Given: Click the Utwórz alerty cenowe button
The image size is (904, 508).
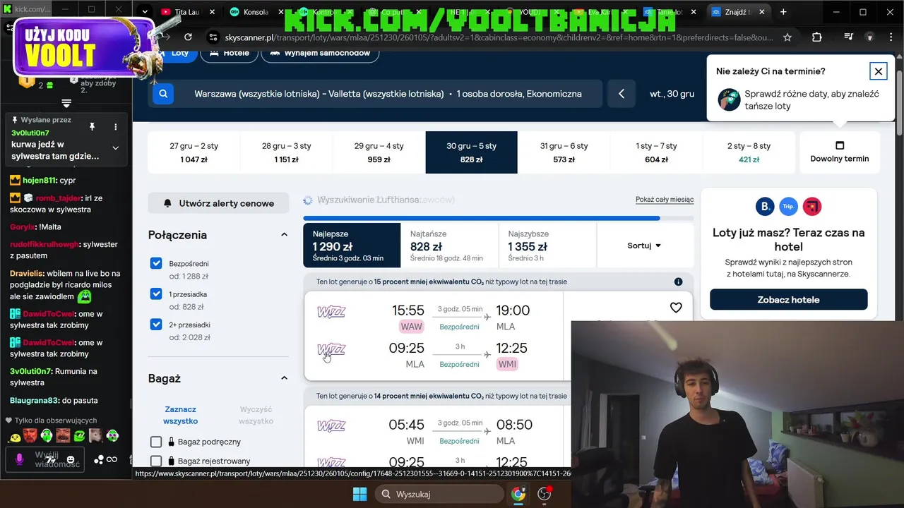Looking at the screenshot, I should click(218, 203).
